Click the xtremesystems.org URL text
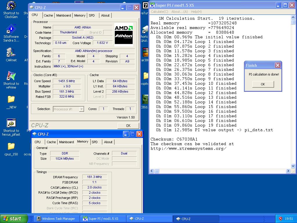 coord(188,148)
